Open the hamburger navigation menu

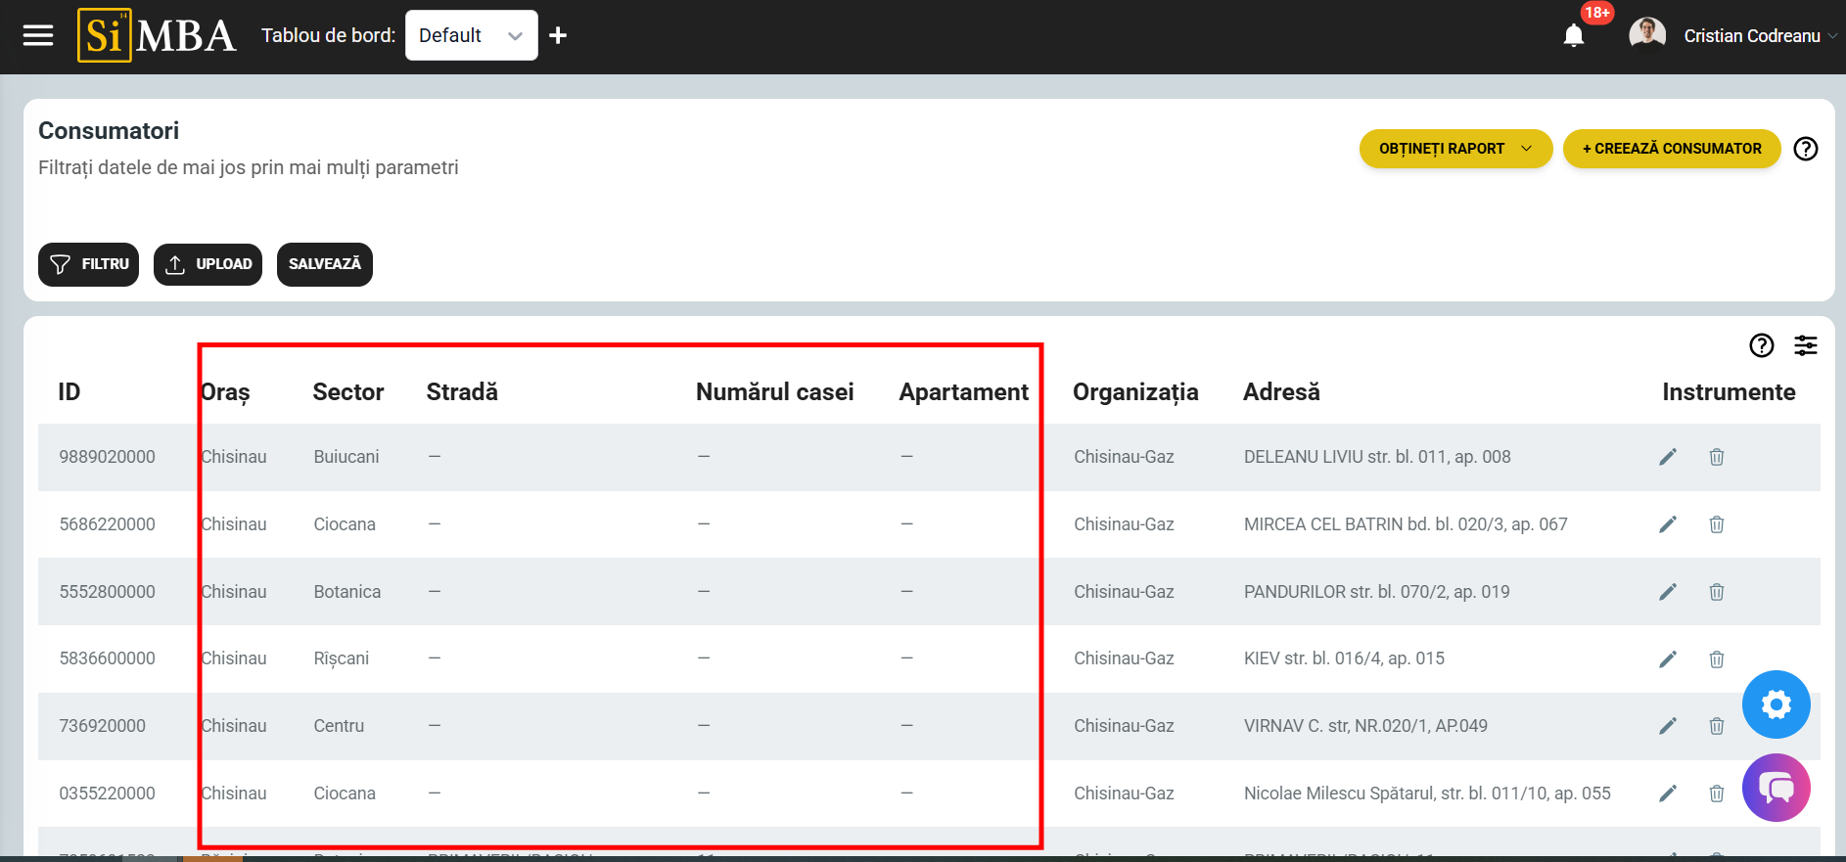pos(38,36)
